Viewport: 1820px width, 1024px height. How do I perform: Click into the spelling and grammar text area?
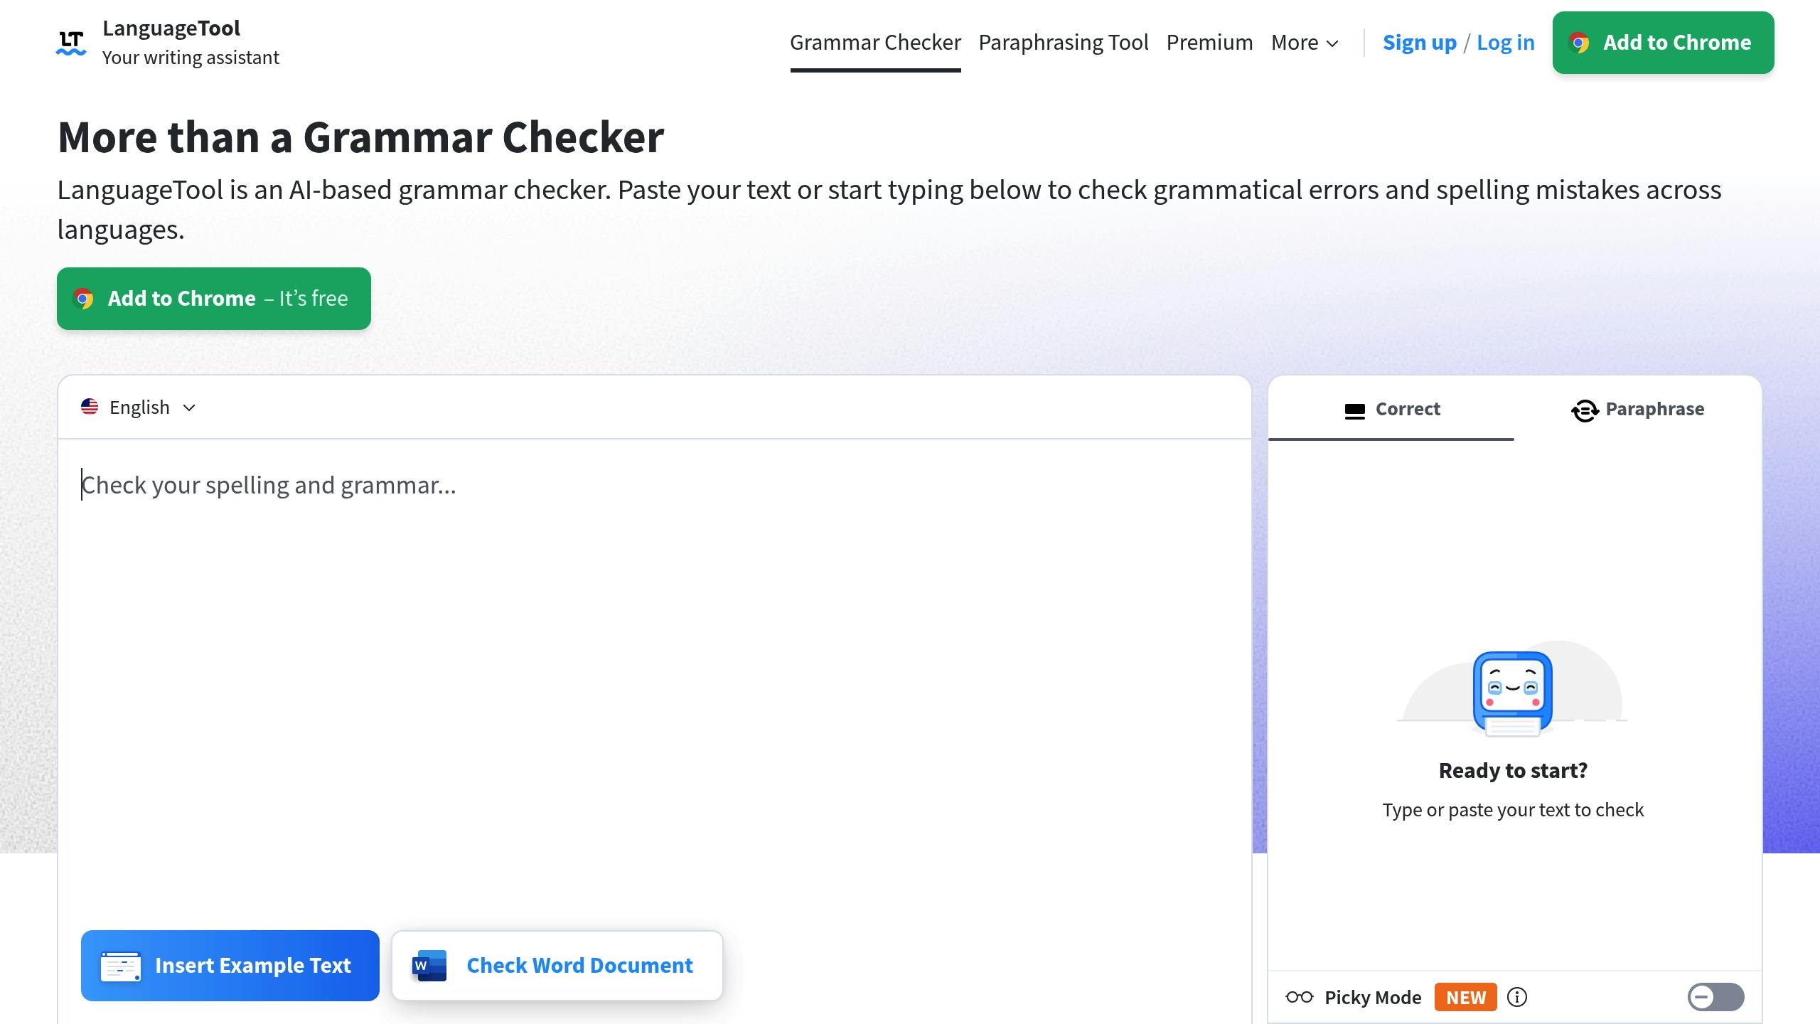[x=654, y=640]
